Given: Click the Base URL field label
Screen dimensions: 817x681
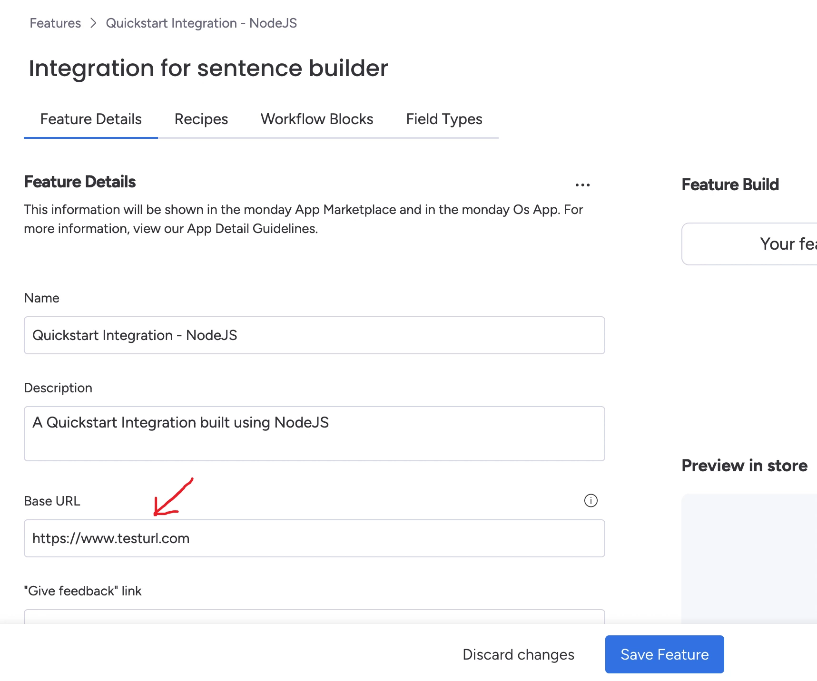Looking at the screenshot, I should [x=52, y=501].
